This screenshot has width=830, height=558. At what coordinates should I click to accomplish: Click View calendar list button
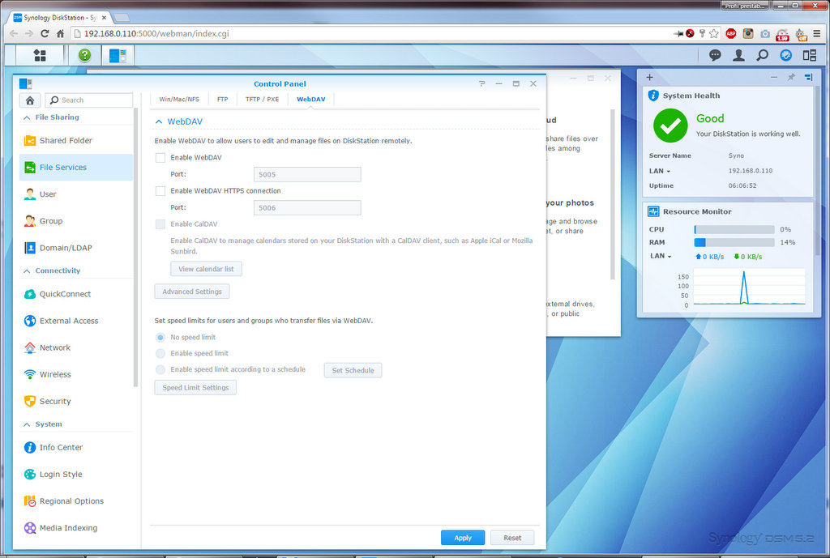(206, 269)
